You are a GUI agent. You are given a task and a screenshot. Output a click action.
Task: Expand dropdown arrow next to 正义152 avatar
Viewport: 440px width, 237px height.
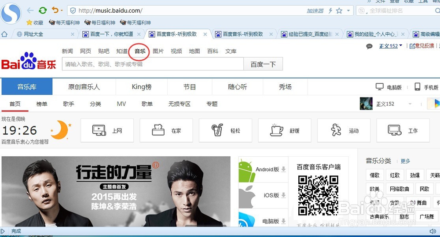pyautogui.click(x=410, y=104)
